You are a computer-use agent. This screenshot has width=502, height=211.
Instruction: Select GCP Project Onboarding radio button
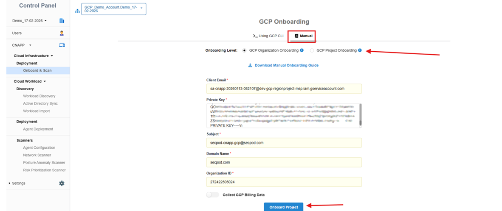(x=312, y=50)
